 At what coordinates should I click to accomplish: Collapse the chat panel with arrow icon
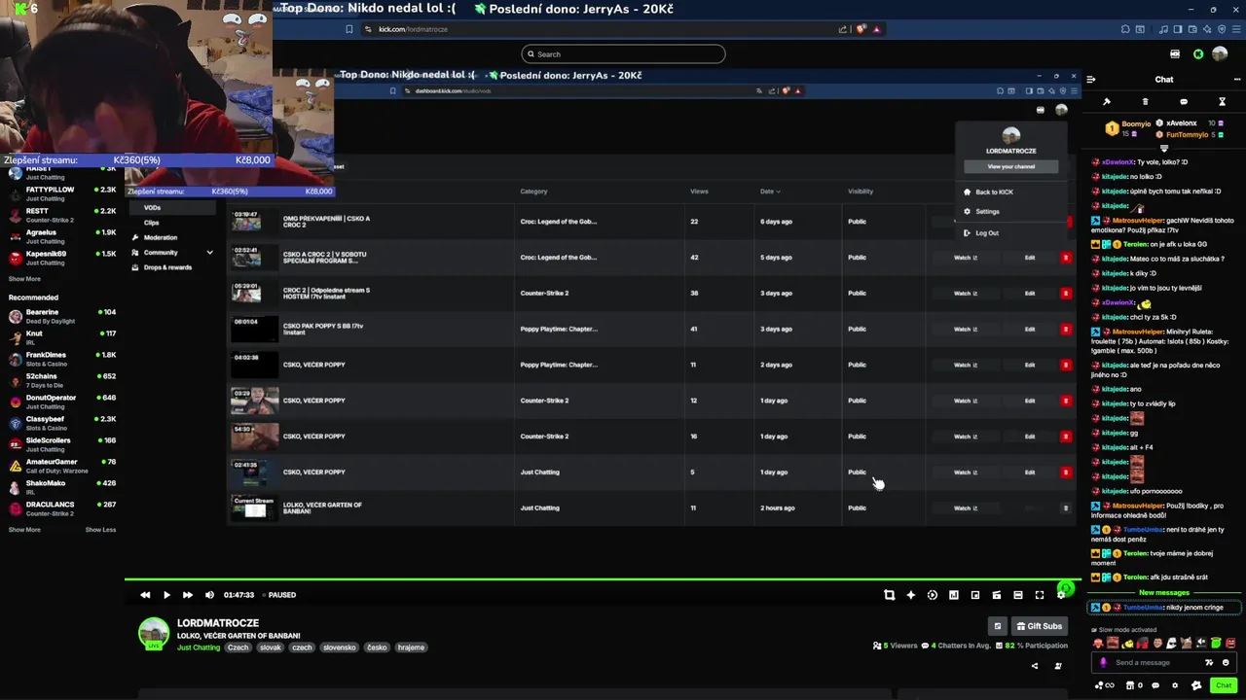1091,80
